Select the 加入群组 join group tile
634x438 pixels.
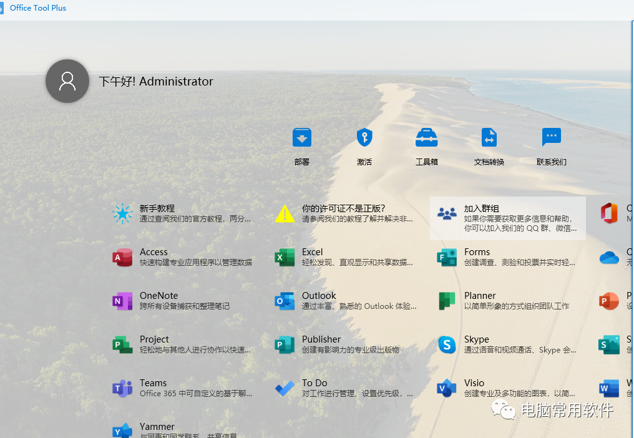point(508,218)
